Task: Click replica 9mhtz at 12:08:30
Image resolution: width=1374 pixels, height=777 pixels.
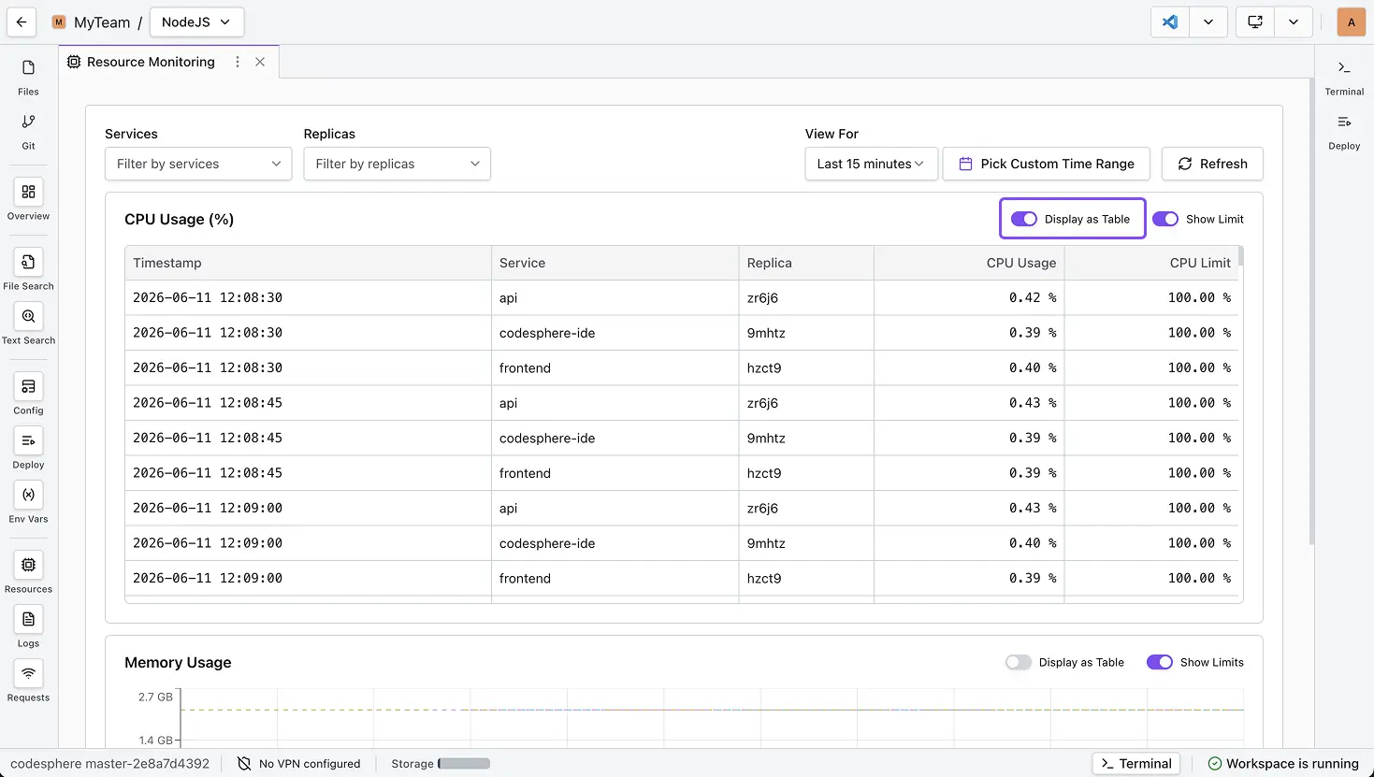Action: click(766, 333)
